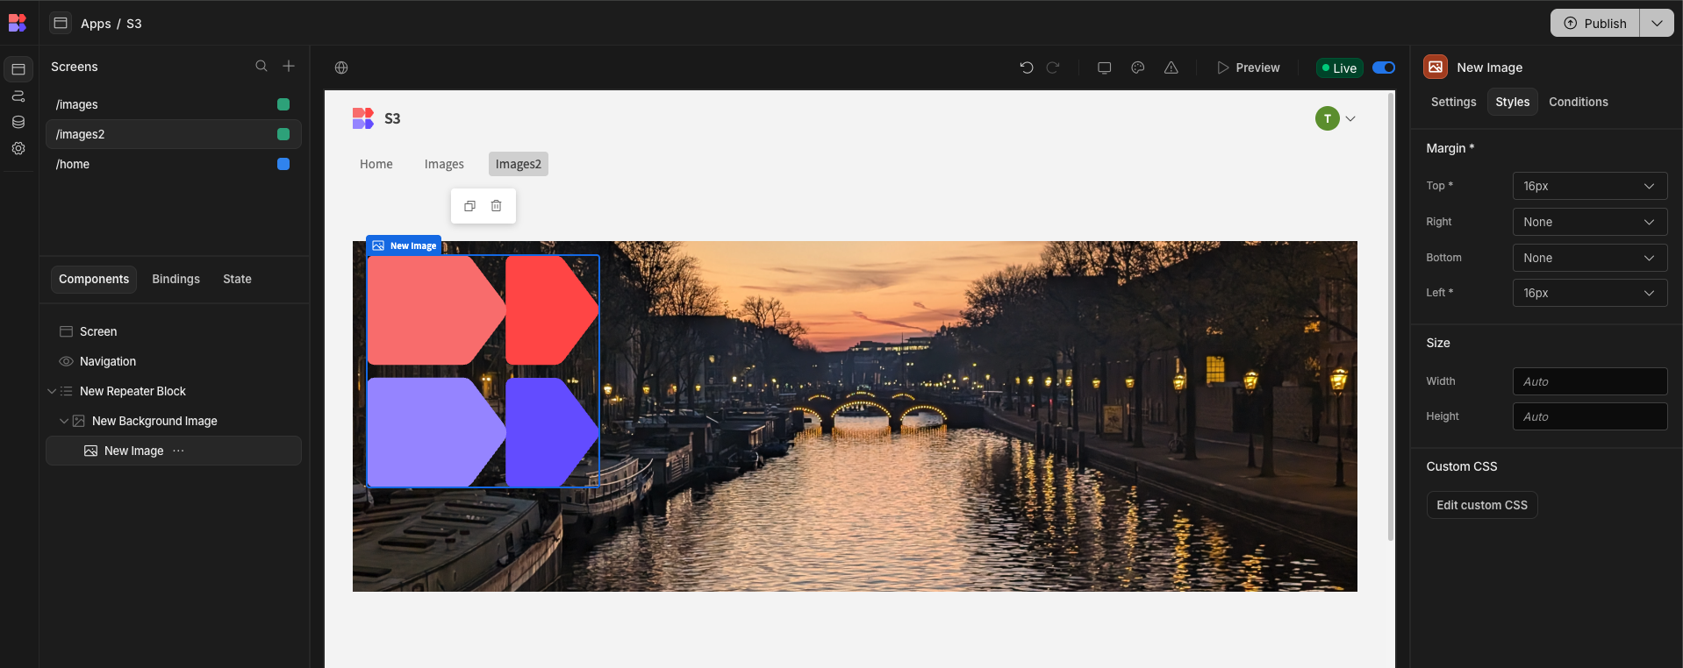Delete the selected component with trash icon
Screen dimensions: 1683x668
coord(497,206)
